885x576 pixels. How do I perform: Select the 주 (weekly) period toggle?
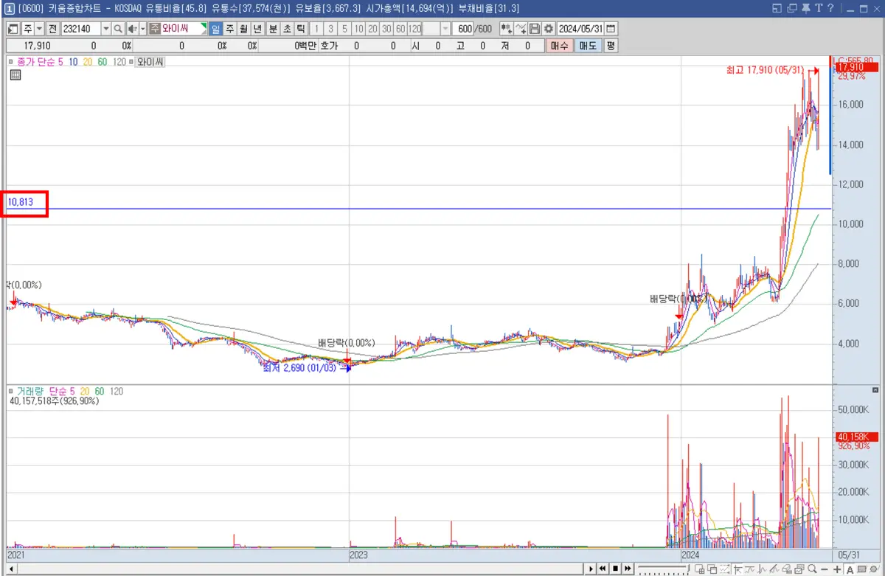(x=229, y=29)
